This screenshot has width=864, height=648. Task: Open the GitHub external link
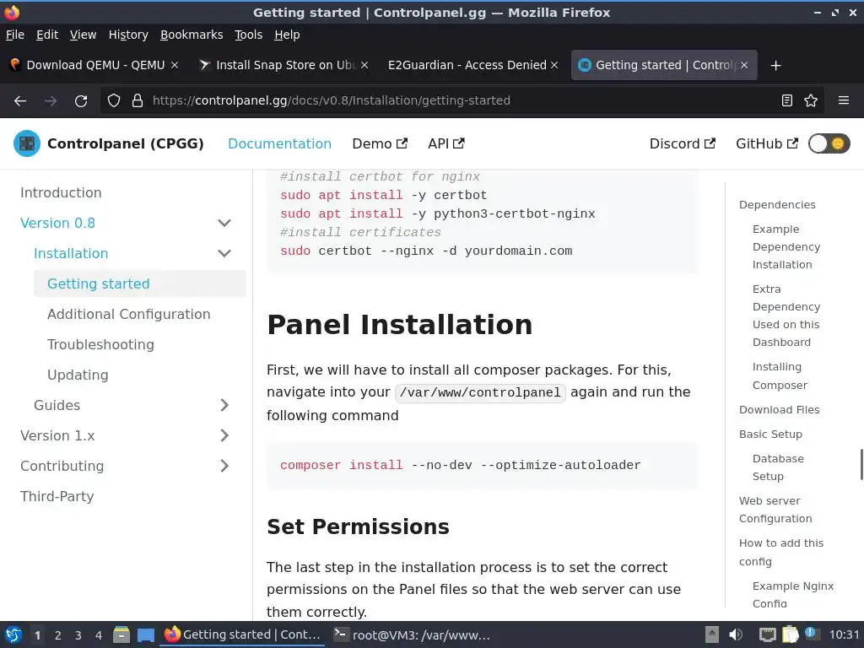[766, 143]
